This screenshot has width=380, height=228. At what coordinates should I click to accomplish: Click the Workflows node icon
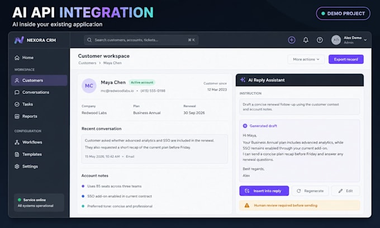pyautogui.click(x=17, y=142)
